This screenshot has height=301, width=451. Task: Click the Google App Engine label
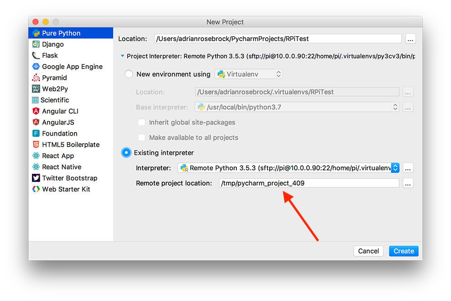[72, 66]
